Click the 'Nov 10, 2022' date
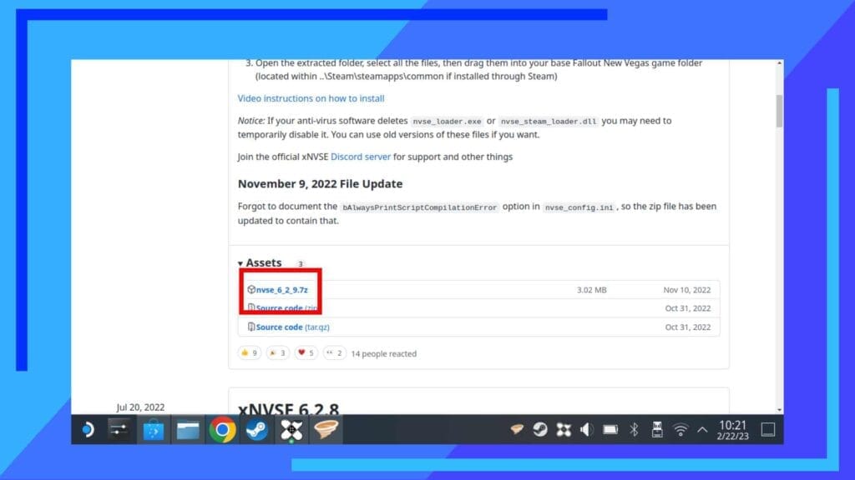855x480 pixels. (x=687, y=290)
